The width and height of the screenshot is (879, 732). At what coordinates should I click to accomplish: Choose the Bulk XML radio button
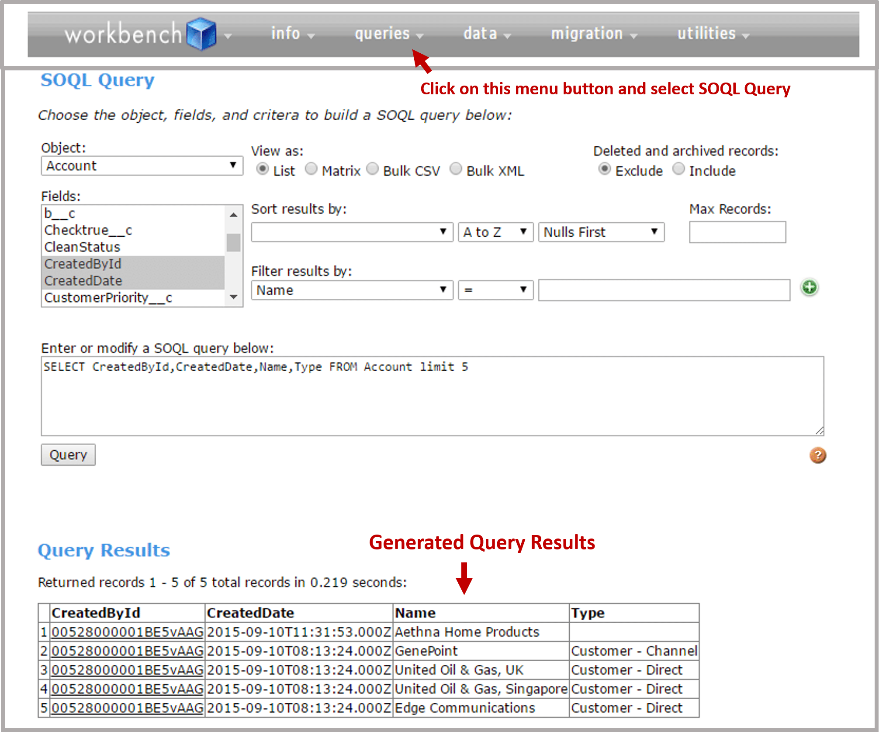pyautogui.click(x=456, y=169)
